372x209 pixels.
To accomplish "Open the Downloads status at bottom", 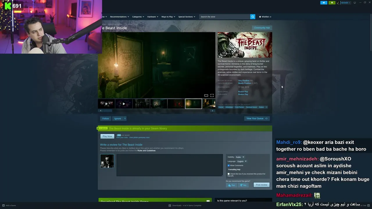I will (x=185, y=206).
